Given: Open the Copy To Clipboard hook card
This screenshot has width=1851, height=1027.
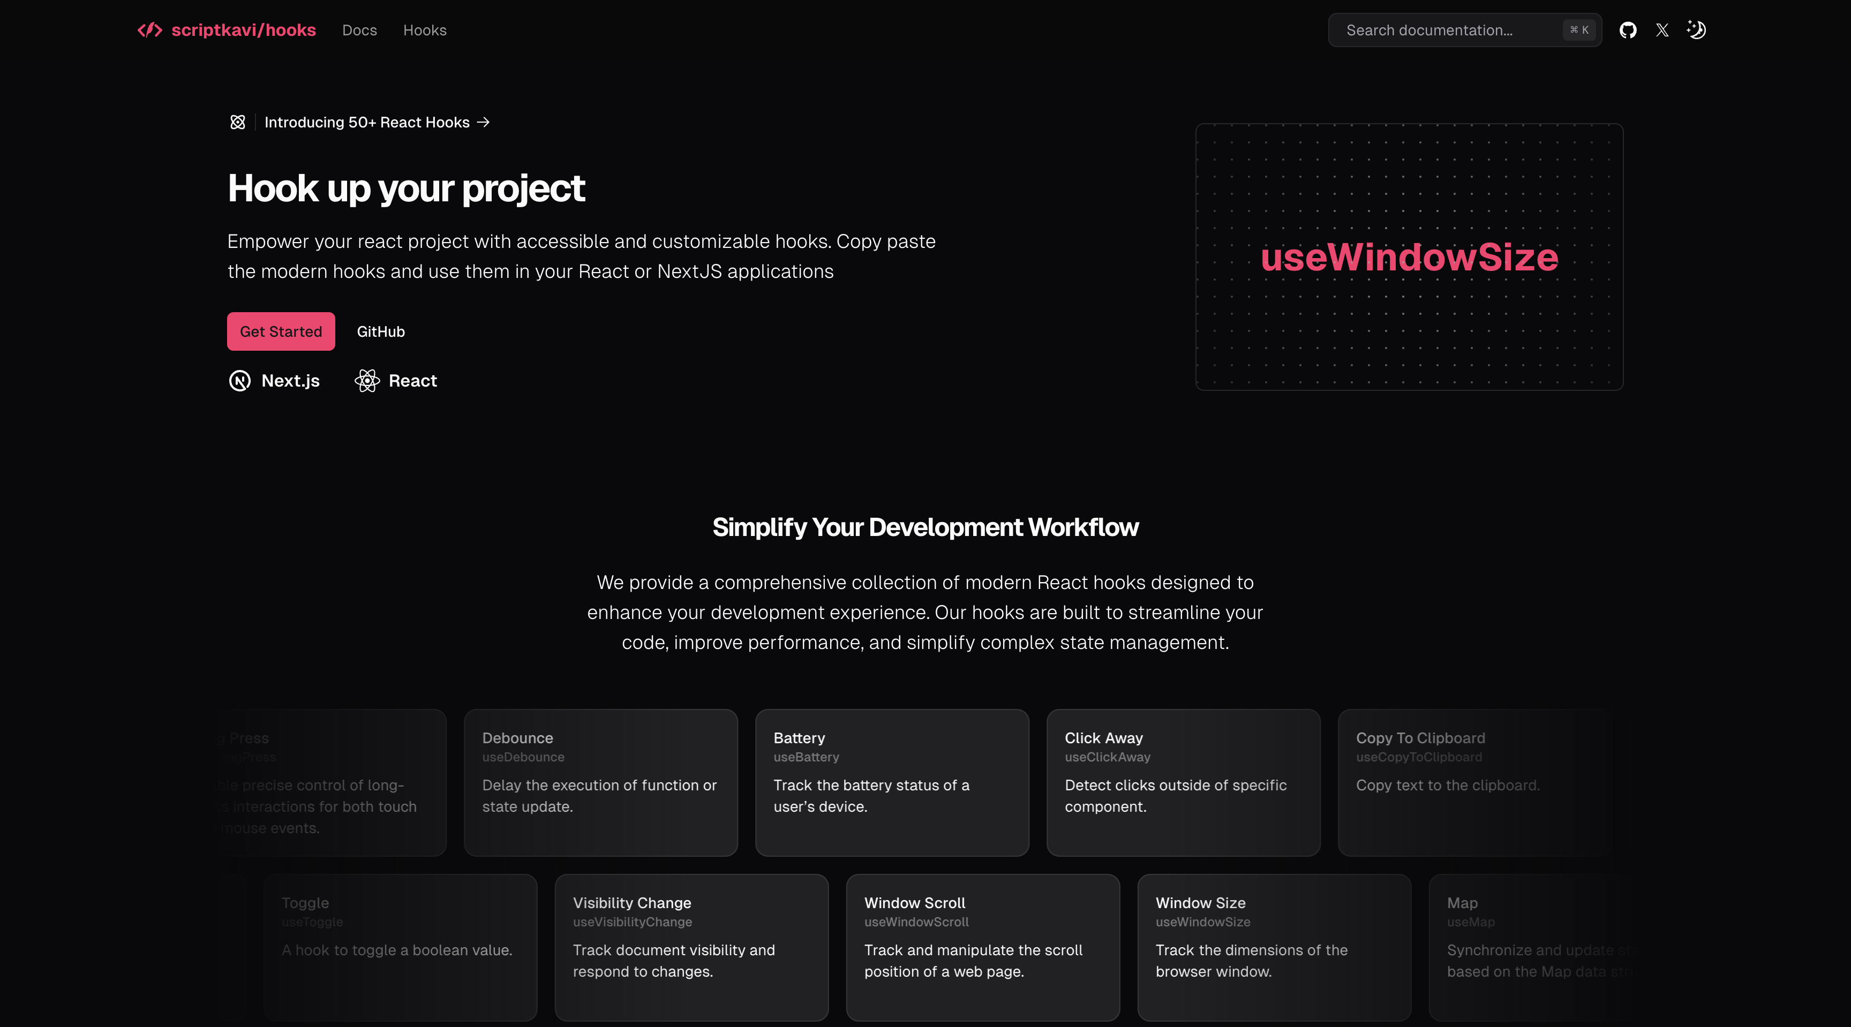Looking at the screenshot, I should click(x=1474, y=782).
